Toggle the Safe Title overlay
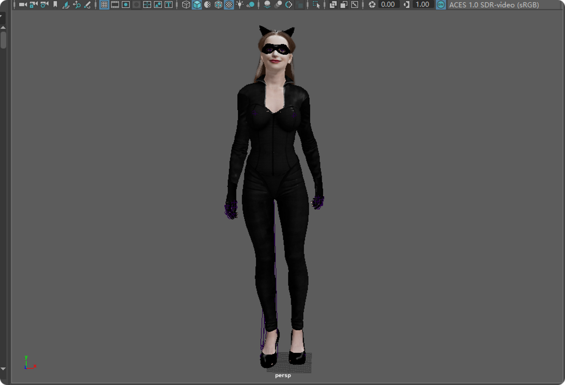Screen dimensions: 565x385 tap(169, 5)
